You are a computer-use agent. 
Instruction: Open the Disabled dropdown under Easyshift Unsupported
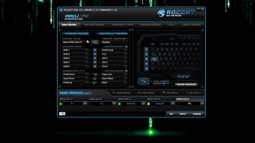pos(114,42)
